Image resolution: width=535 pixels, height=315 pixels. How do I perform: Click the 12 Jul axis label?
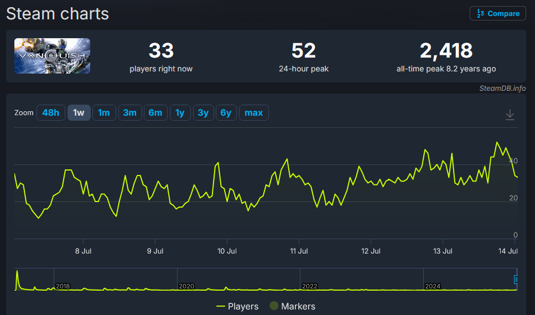click(371, 251)
